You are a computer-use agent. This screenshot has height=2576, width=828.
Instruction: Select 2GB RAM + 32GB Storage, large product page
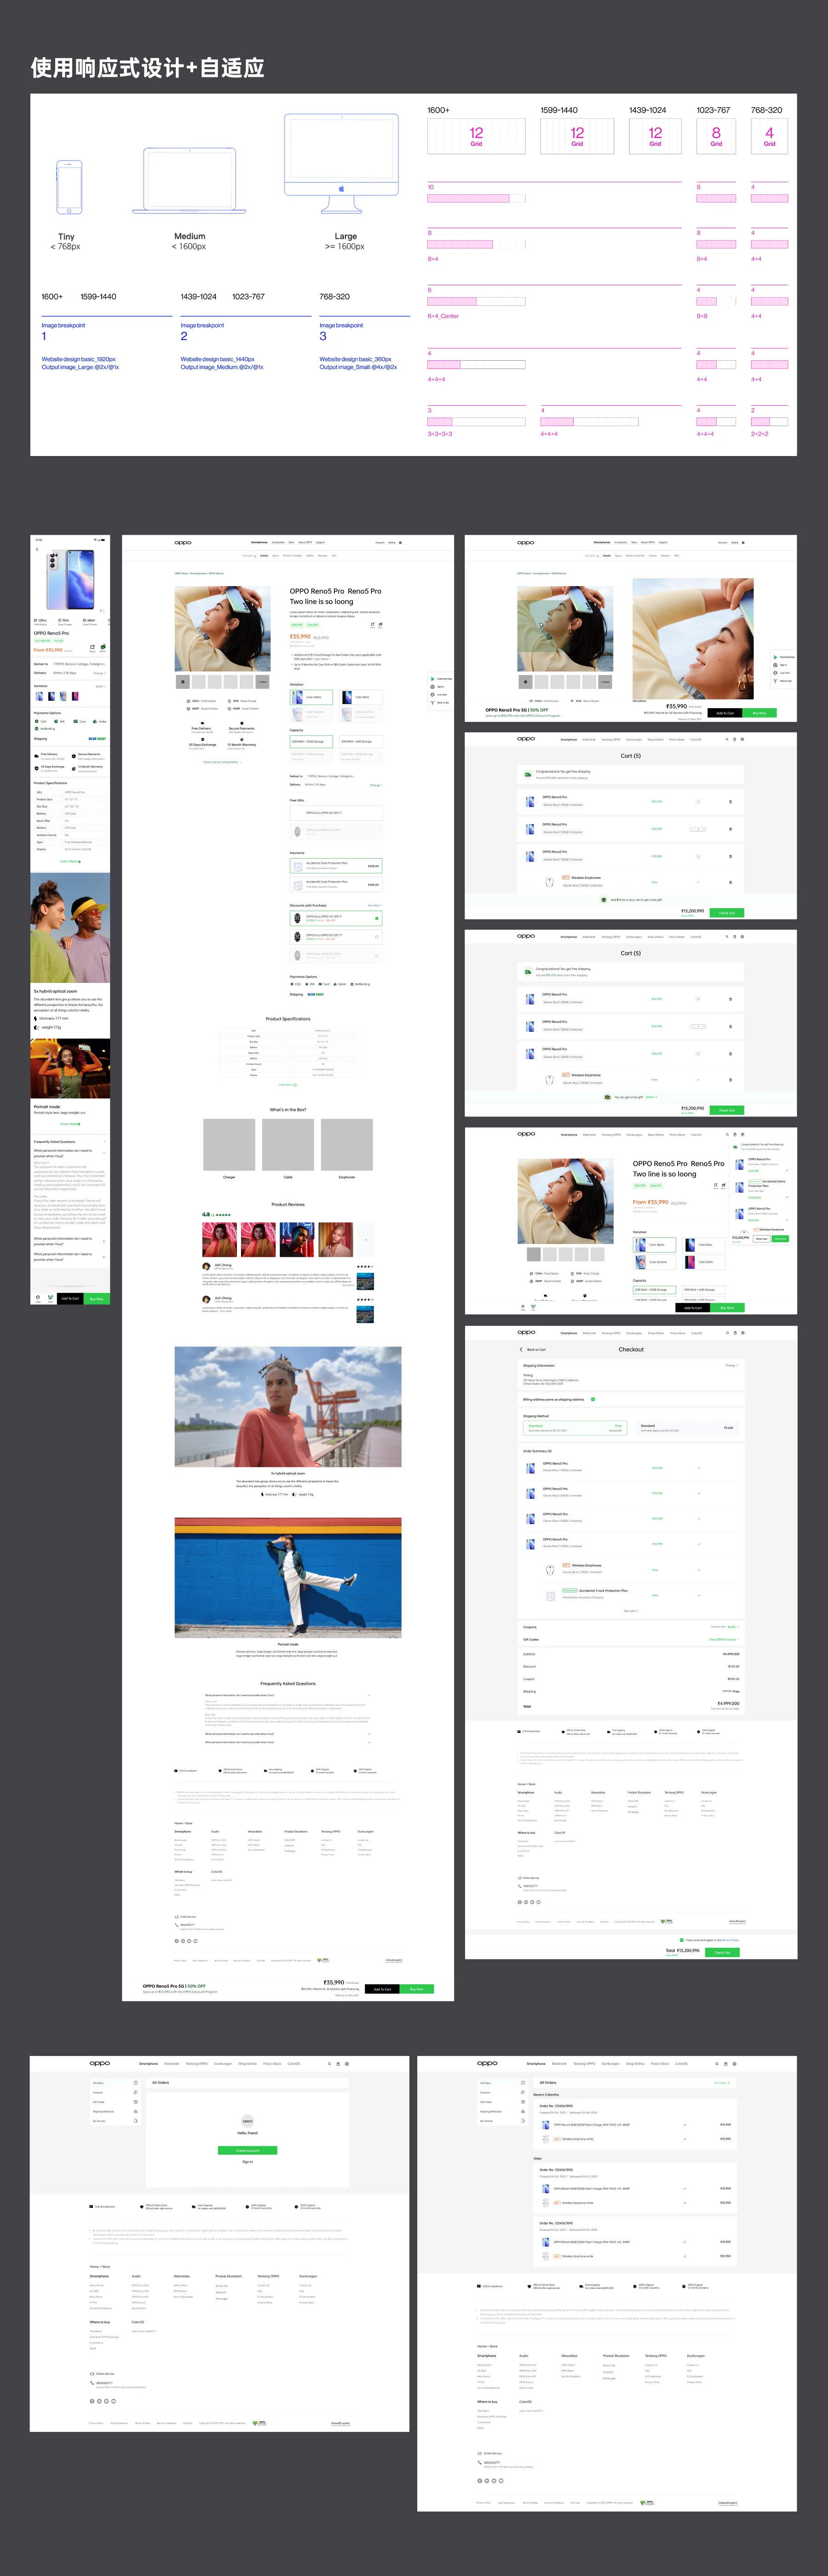312,742
